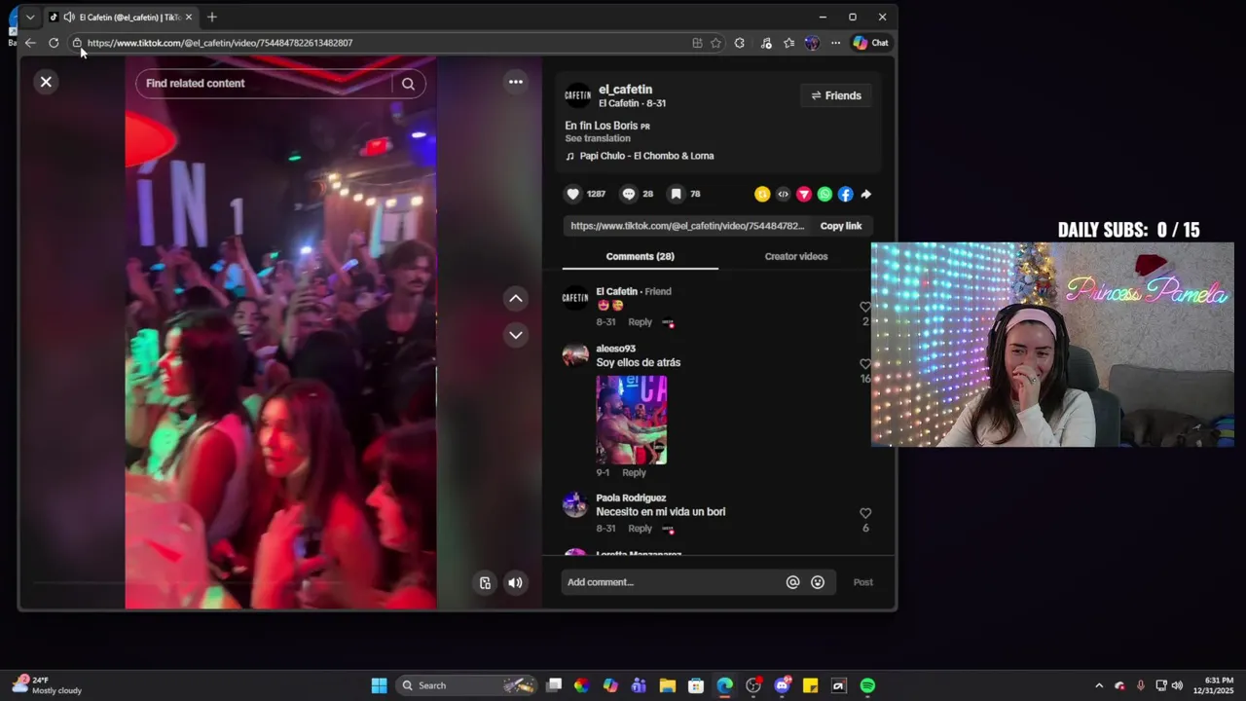Mute the El Cafetin tab audio icon
The image size is (1246, 701).
69,18
